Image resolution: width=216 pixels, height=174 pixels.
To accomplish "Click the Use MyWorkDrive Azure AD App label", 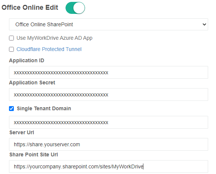I will coord(54,38).
